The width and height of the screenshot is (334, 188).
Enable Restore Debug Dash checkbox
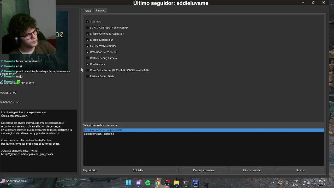click(x=87, y=76)
